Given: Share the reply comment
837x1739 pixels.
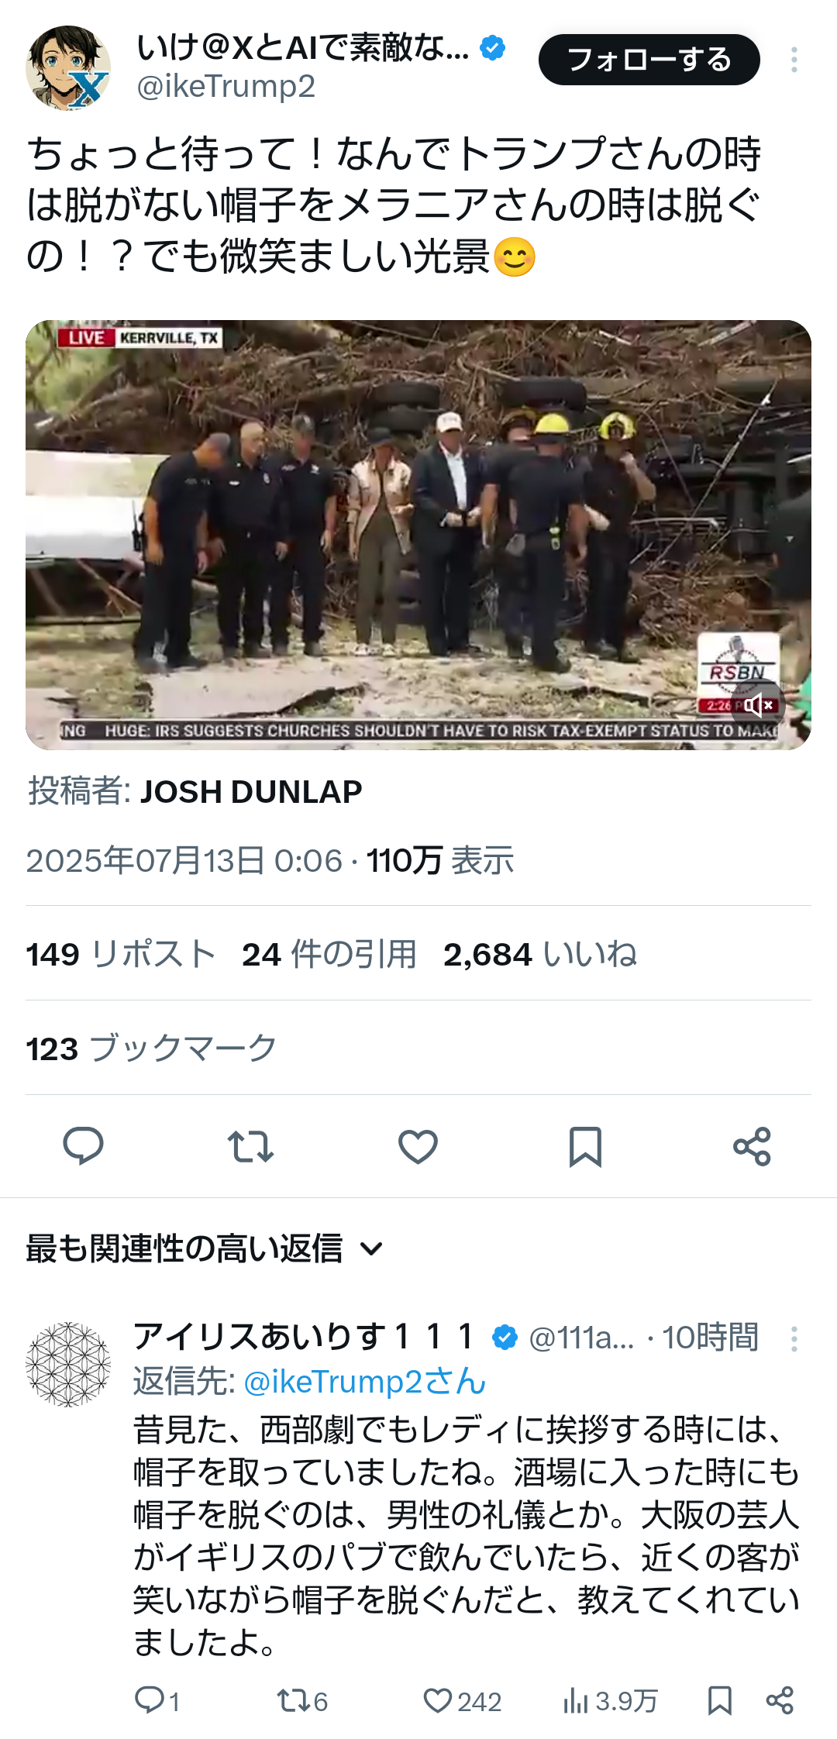Looking at the screenshot, I should [x=780, y=1700].
